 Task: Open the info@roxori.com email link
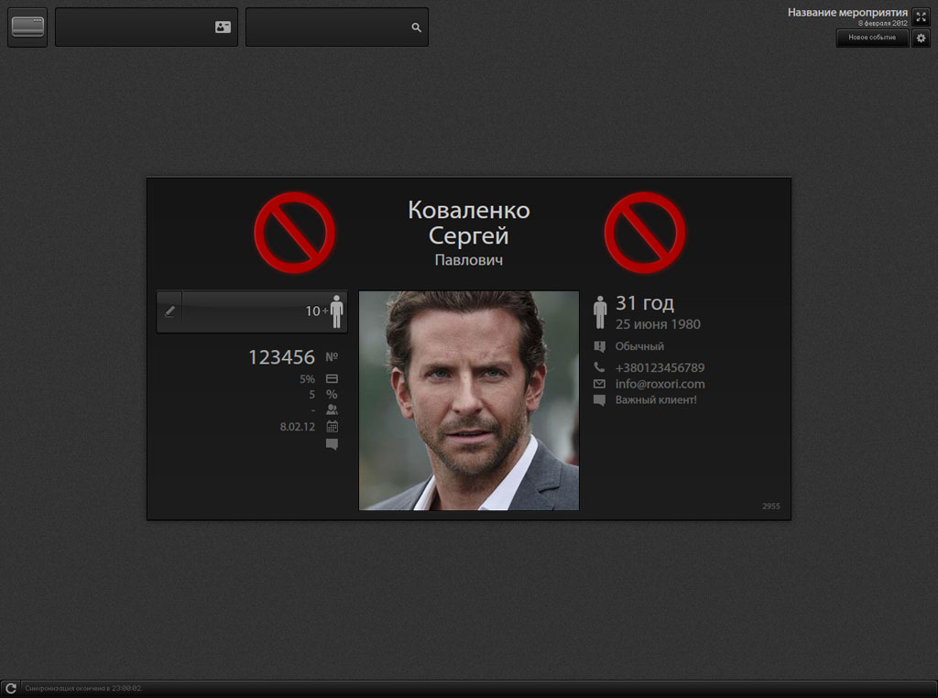click(x=660, y=384)
